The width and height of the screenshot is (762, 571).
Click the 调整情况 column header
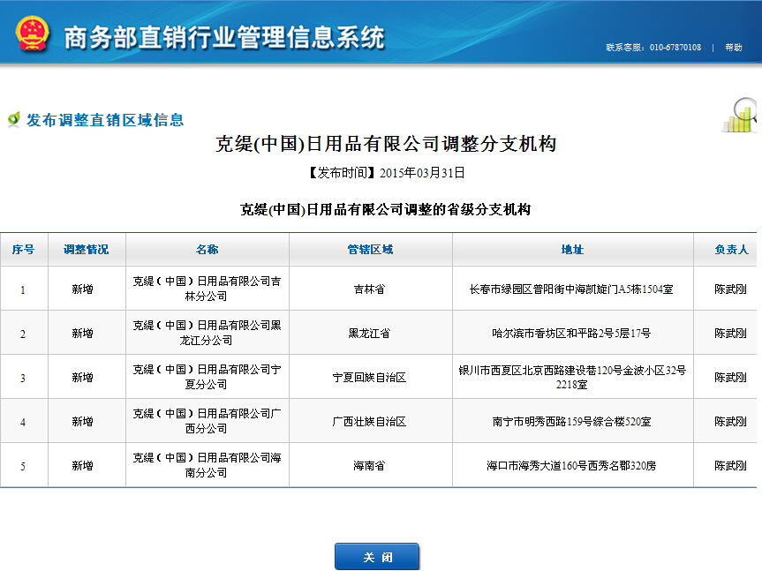pos(87,250)
